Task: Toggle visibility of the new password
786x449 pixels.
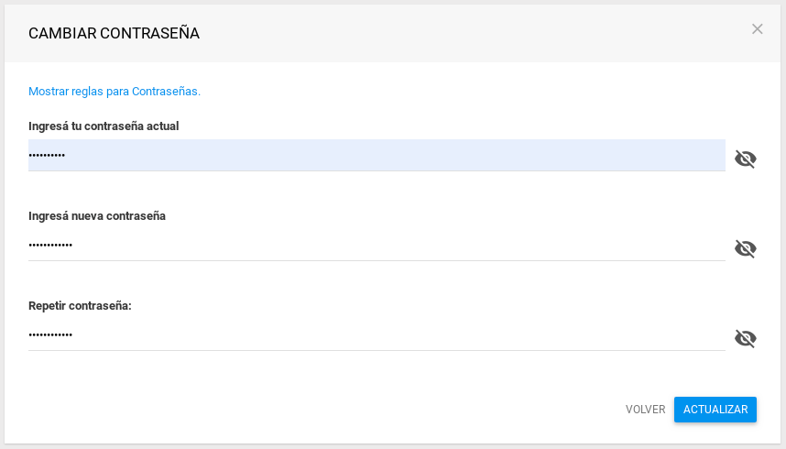Action: coord(746,249)
